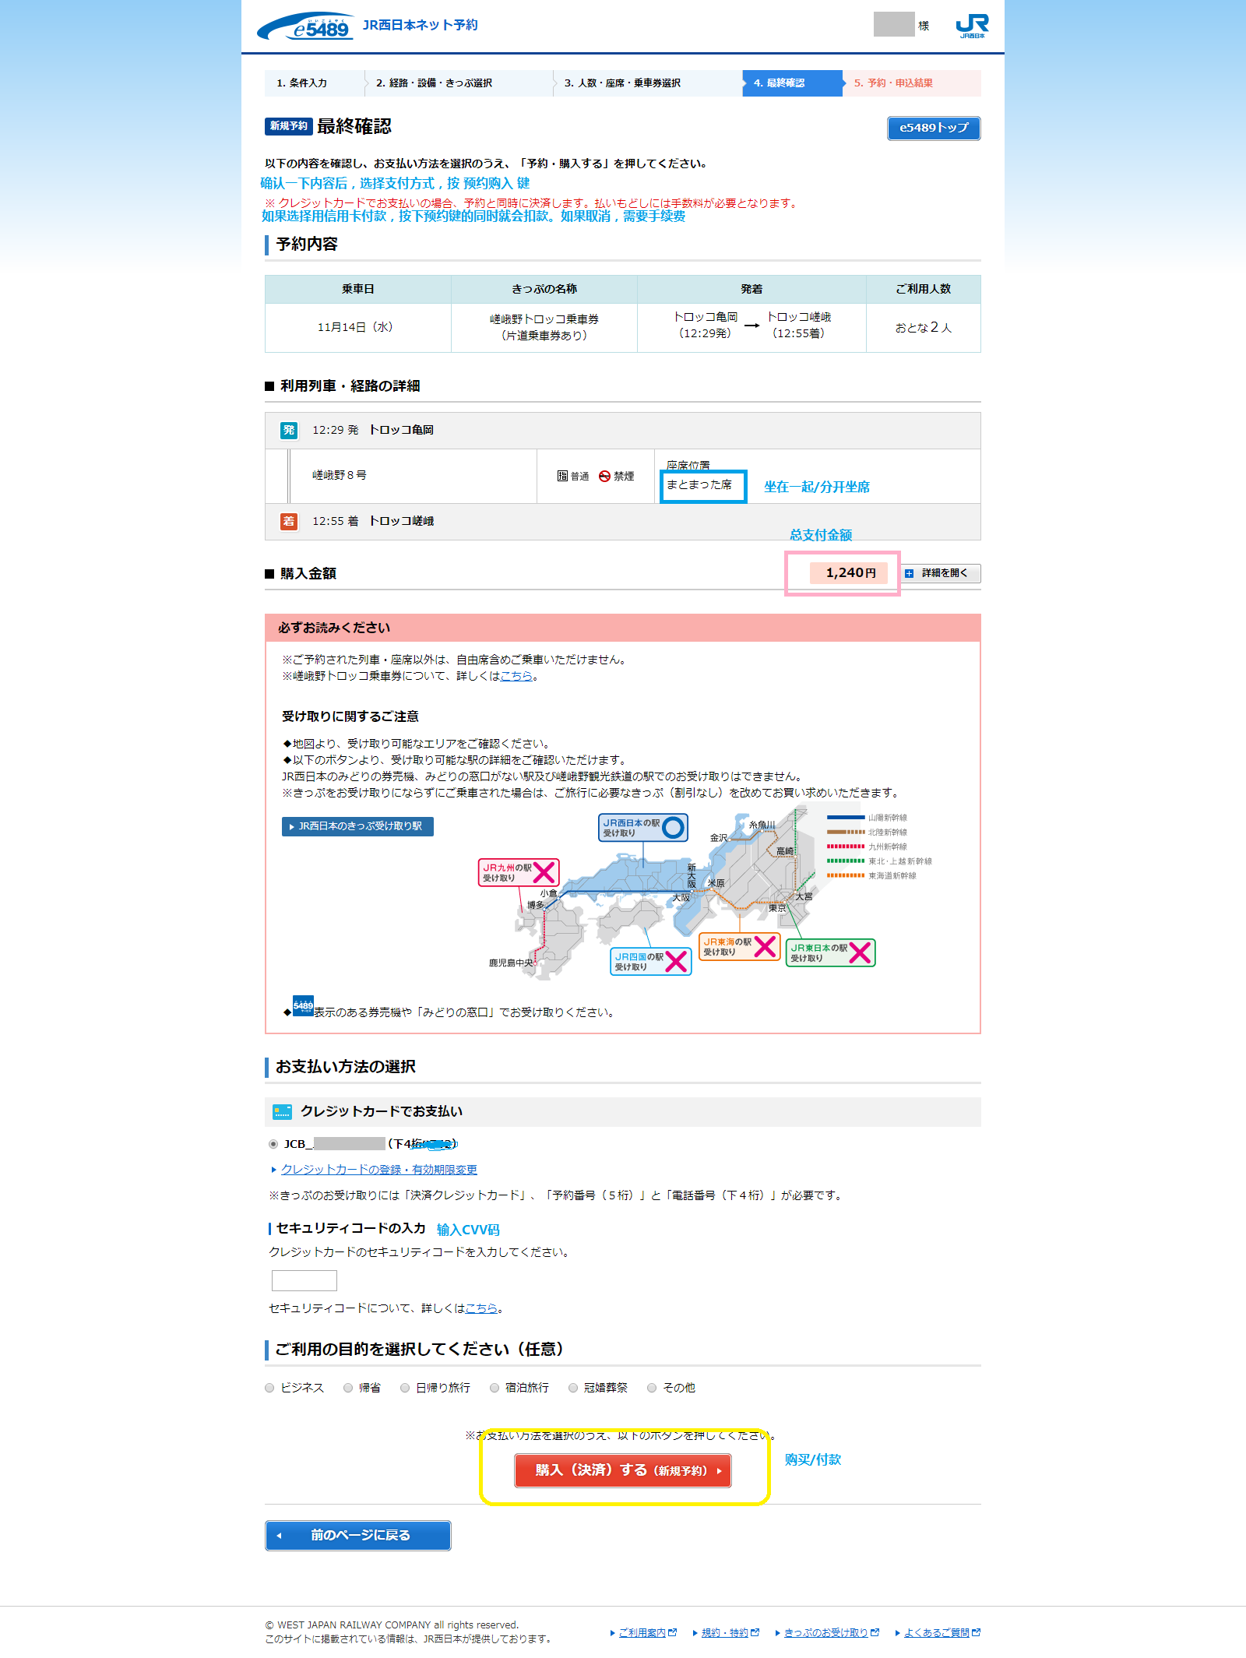Click the 普通 ordinary car seat icon
This screenshot has height=1658, width=1246.
click(562, 476)
